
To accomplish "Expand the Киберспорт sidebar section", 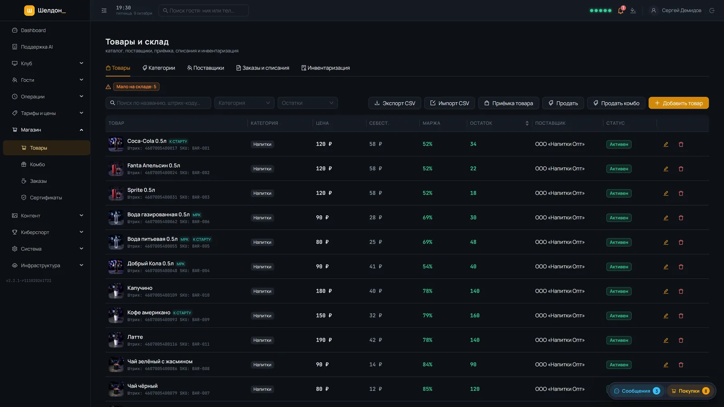I will tap(45, 232).
